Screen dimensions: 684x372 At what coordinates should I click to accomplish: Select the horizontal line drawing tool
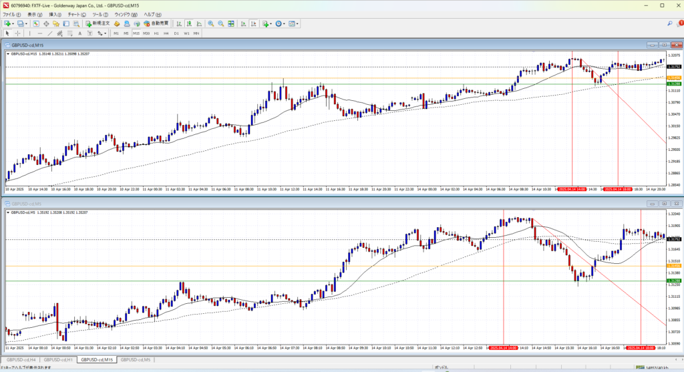(x=41, y=33)
